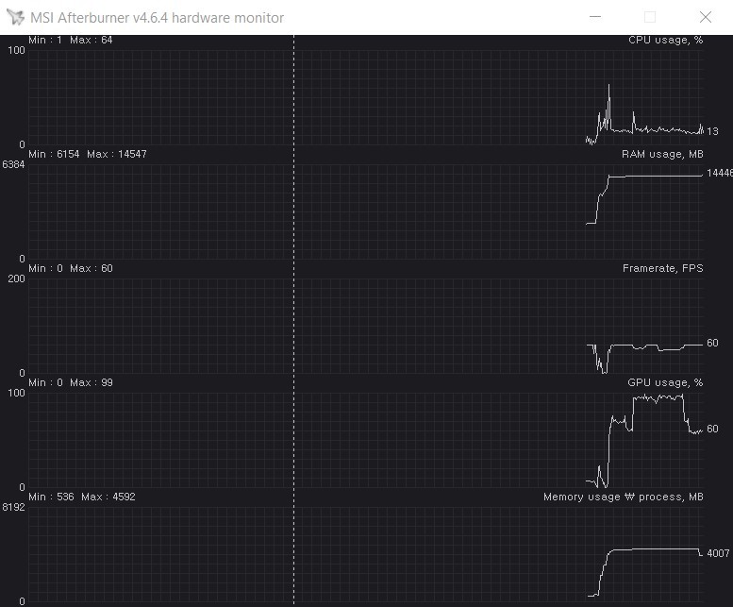Click the current CPU usage value 13
Image resolution: width=733 pixels, height=607 pixels.
(x=712, y=131)
